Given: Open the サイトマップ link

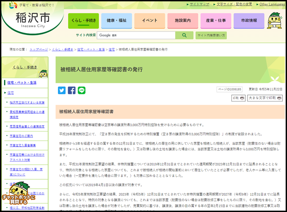Looking at the screenshot, I should click(199, 4).
